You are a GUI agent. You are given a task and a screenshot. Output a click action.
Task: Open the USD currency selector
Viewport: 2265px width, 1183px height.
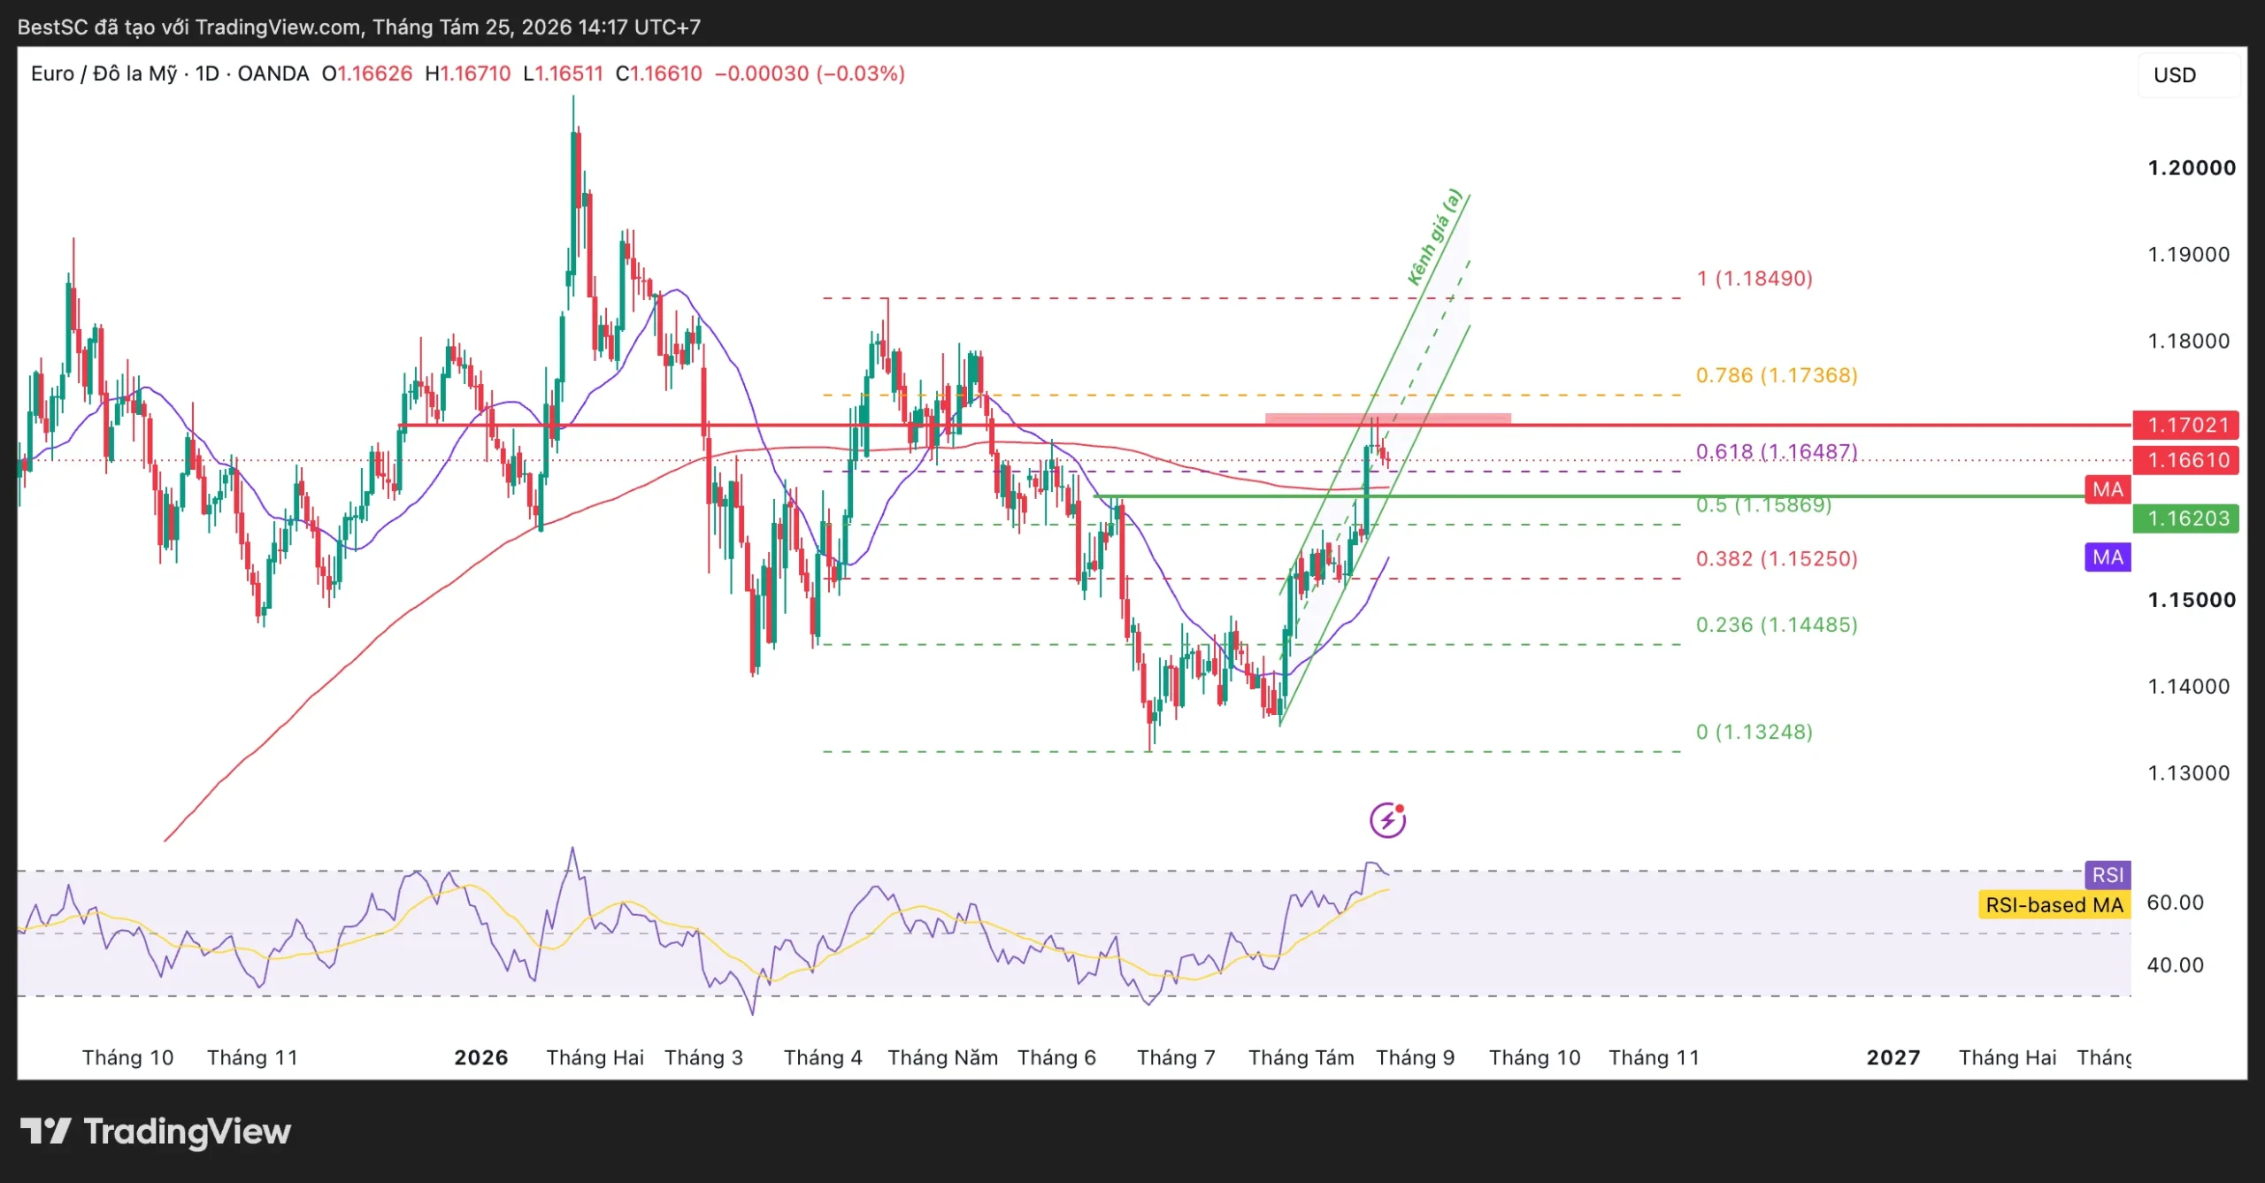pos(2189,75)
